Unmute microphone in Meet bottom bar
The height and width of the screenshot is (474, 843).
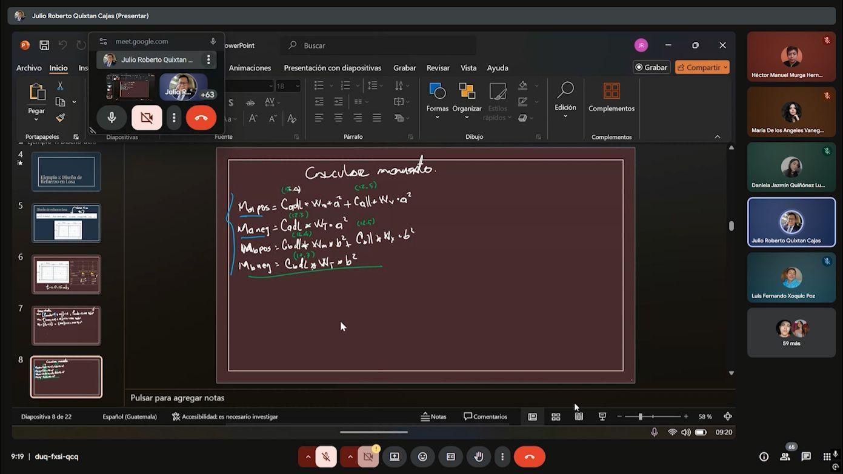[326, 457]
